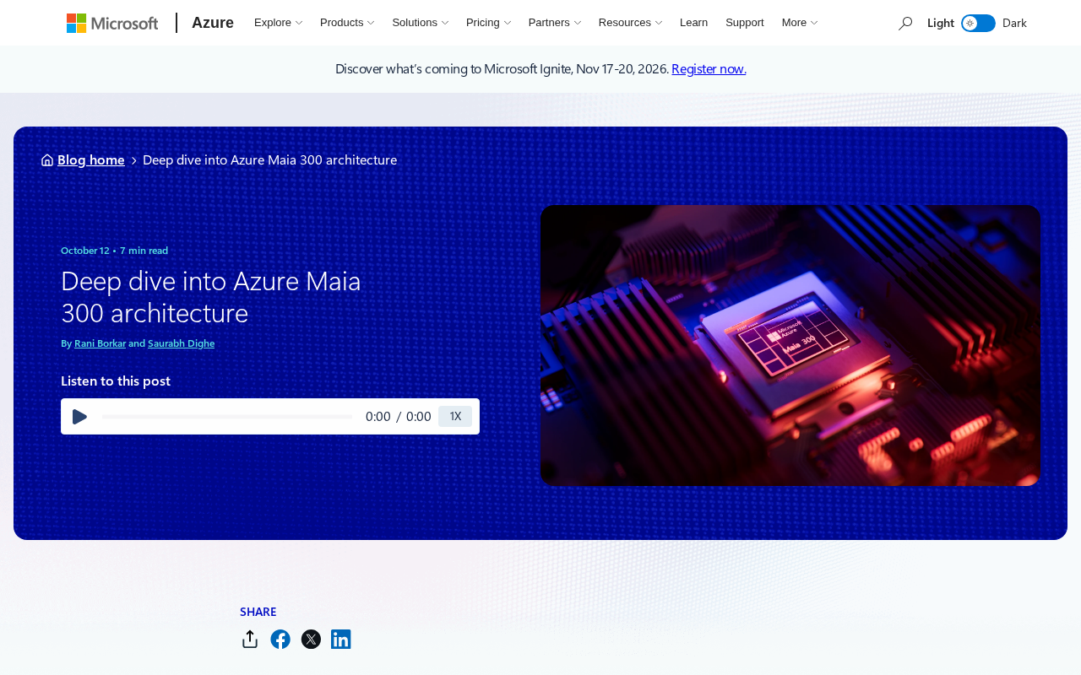Play the audio version of the post
This screenshot has width=1081, height=675.
click(x=80, y=417)
